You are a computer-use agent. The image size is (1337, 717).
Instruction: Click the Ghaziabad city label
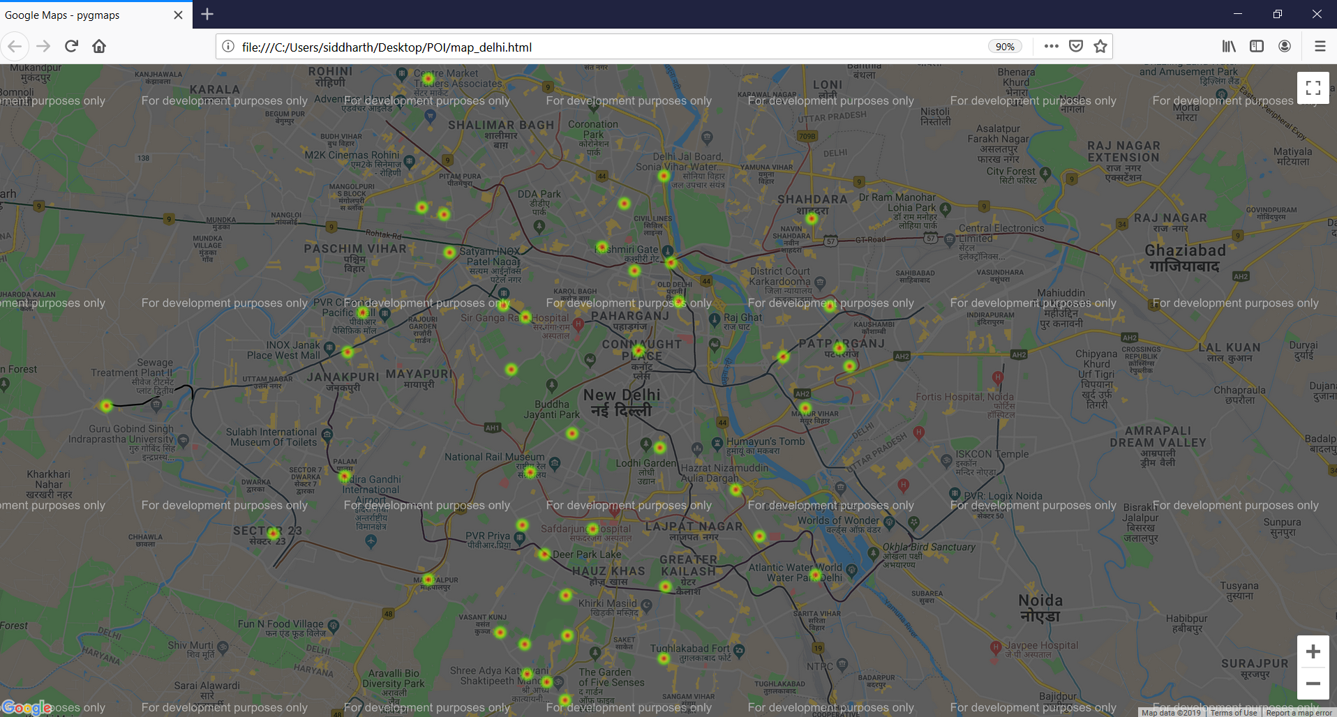1185,257
